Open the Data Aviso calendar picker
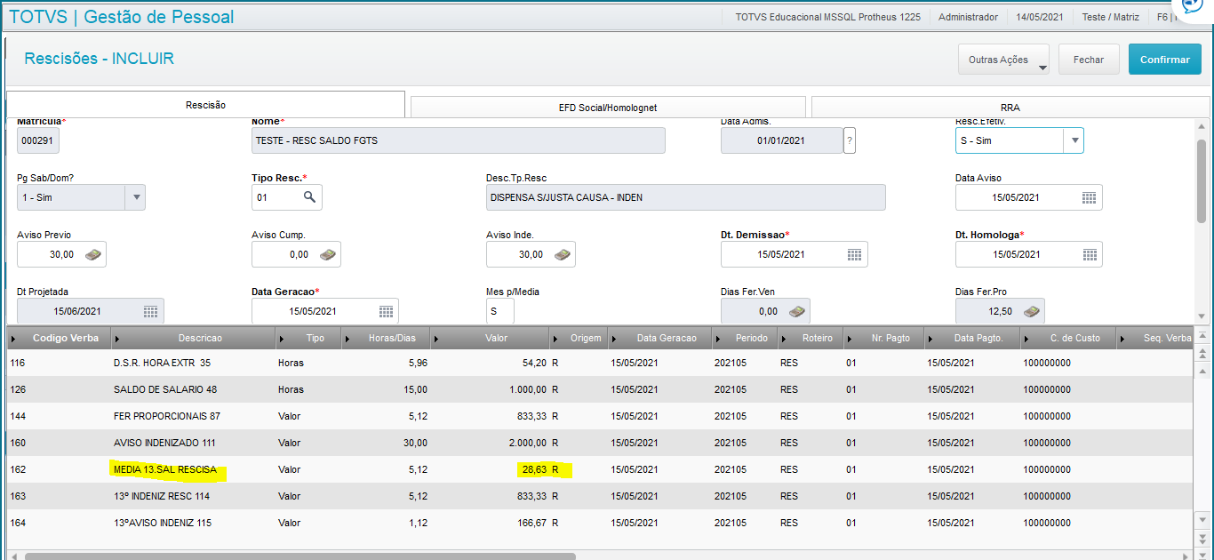This screenshot has height=560, width=1214. pyautogui.click(x=1089, y=197)
